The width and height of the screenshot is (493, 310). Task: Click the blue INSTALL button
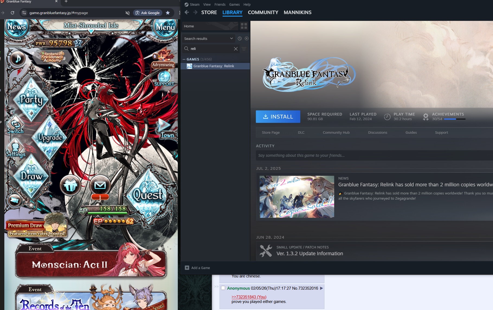pyautogui.click(x=278, y=117)
